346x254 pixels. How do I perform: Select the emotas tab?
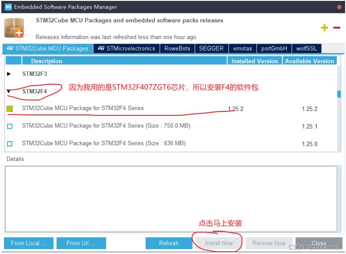point(243,49)
